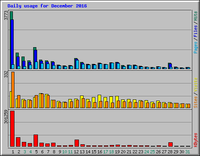Click the blue 'Files' legend label

point(195,31)
